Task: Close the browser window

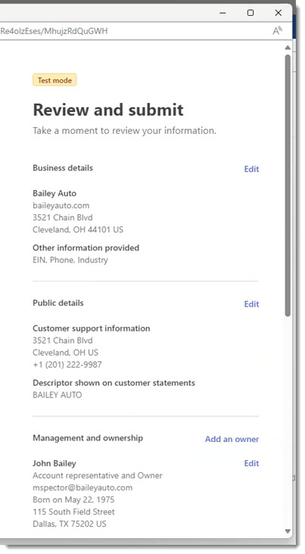Action: 279,13
